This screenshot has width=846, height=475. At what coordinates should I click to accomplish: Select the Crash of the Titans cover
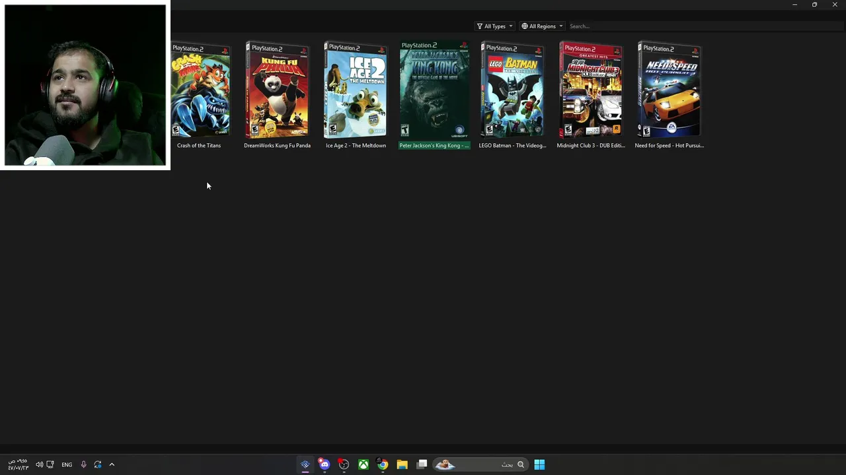click(200, 90)
